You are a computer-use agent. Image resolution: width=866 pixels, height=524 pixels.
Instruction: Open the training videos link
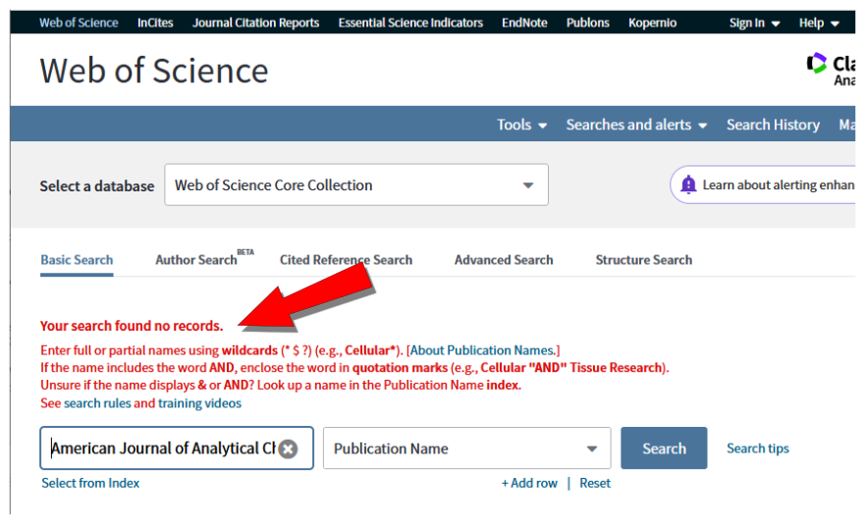click(x=199, y=403)
